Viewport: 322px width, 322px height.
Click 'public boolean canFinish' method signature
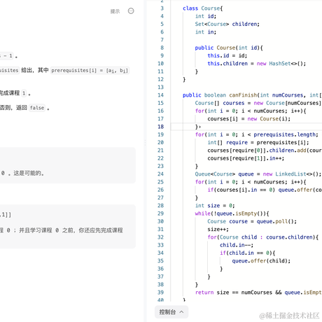click(220, 95)
